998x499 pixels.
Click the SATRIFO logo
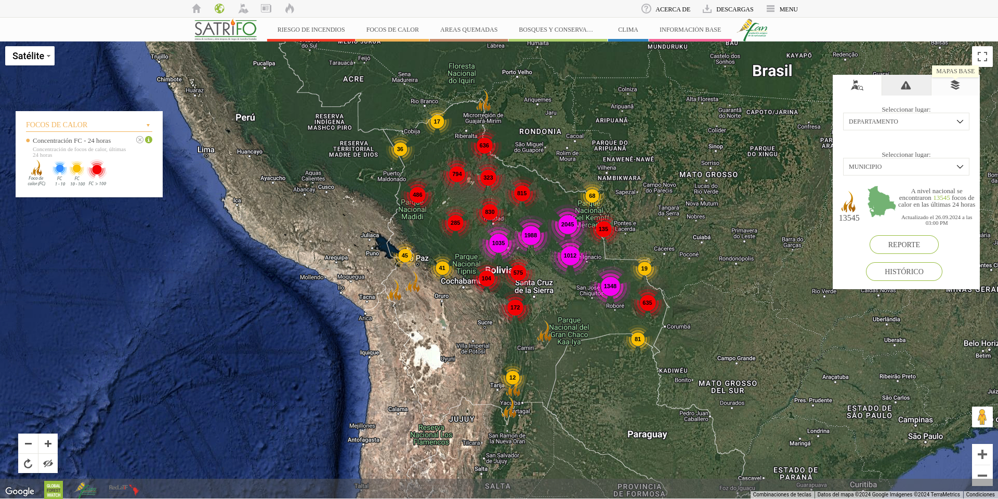[x=226, y=30]
